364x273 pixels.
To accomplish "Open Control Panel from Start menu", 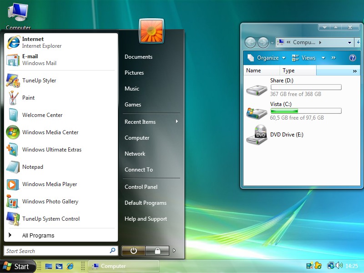I will [141, 187].
